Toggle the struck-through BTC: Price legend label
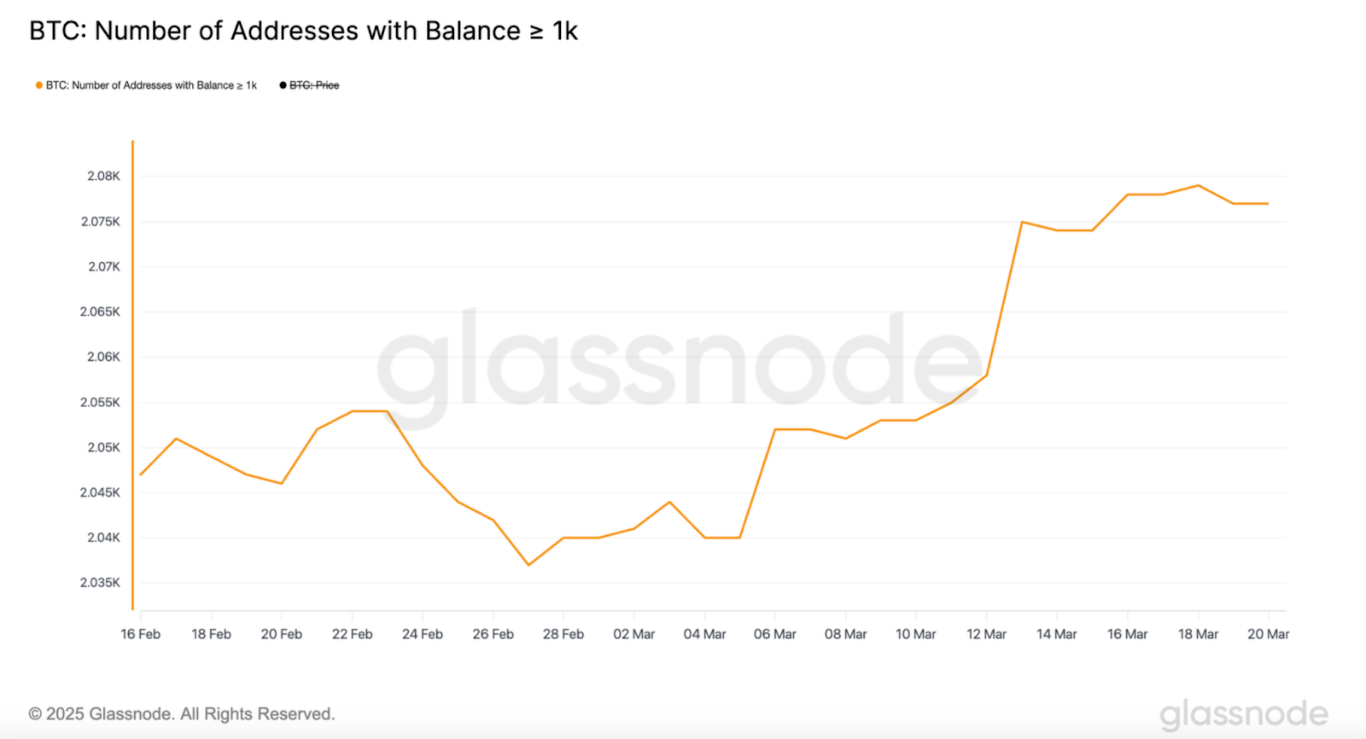 pos(314,85)
